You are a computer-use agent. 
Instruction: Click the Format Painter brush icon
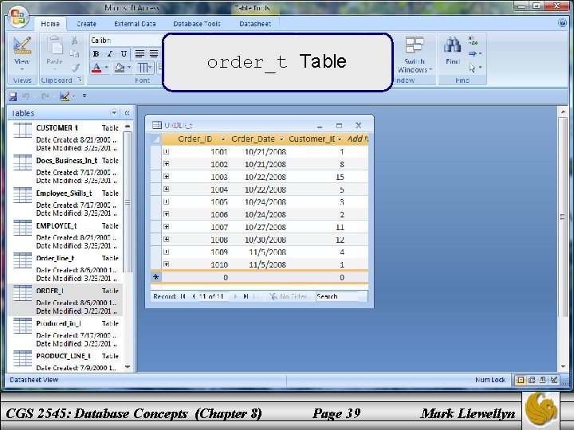point(74,67)
